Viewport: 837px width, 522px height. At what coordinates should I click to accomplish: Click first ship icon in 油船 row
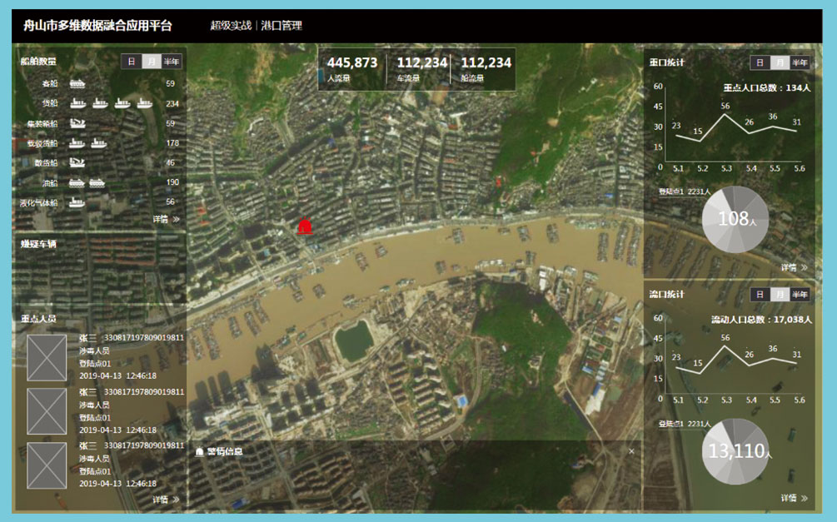coord(77,182)
